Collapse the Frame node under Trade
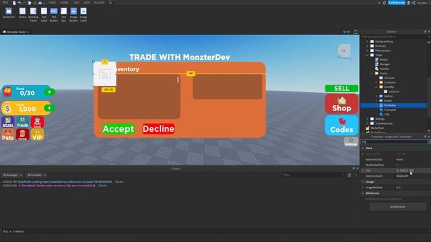 click(x=372, y=73)
